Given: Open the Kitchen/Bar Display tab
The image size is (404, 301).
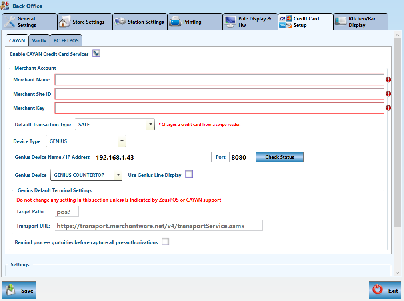Looking at the screenshot, I should [361, 22].
